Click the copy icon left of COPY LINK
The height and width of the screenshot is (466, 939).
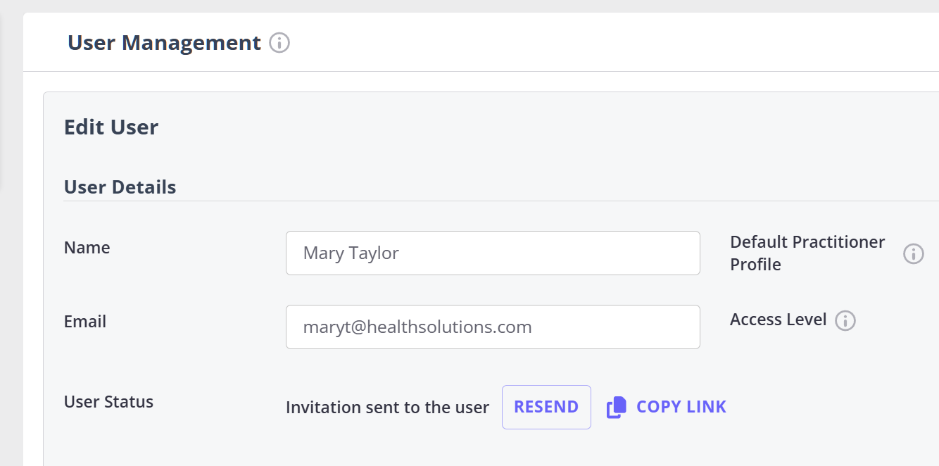[x=616, y=408]
